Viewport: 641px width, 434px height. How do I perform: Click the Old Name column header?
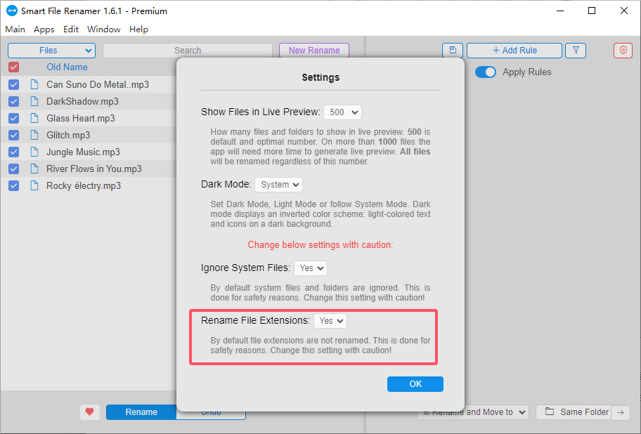click(67, 67)
